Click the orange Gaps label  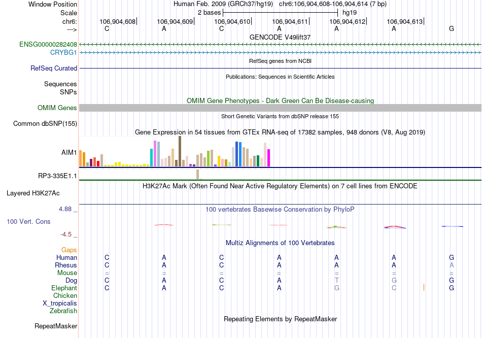click(x=69, y=250)
